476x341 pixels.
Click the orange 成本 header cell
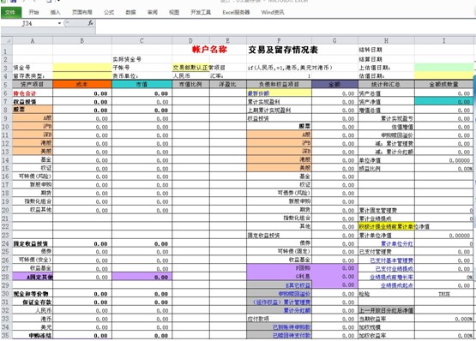[82, 84]
